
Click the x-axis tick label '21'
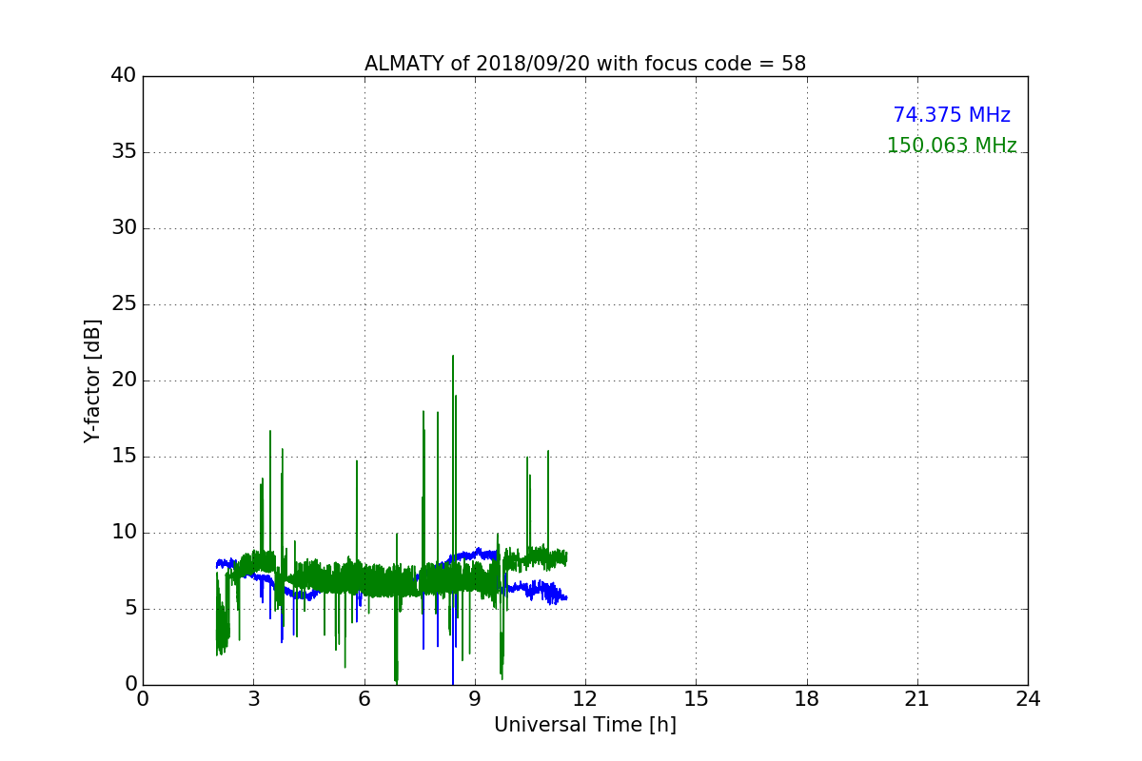[x=917, y=698]
